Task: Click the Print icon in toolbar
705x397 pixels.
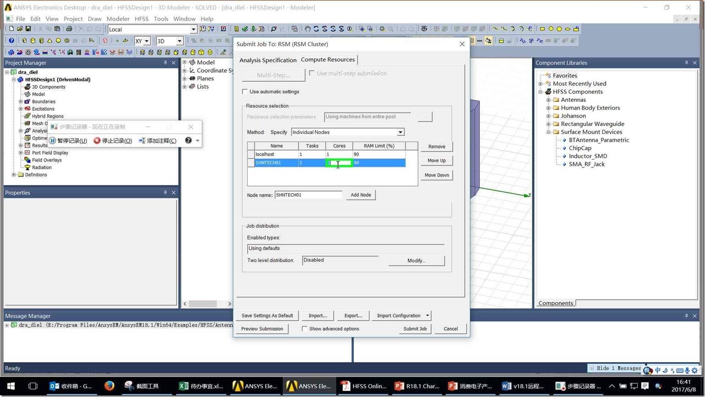Action: [x=69, y=29]
